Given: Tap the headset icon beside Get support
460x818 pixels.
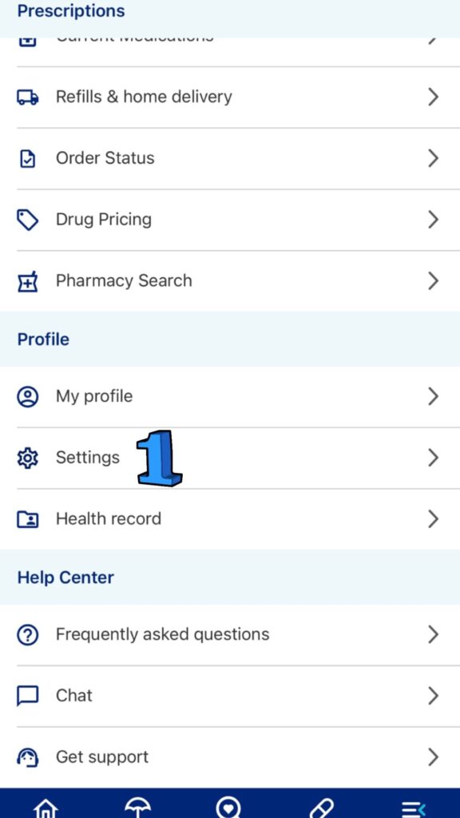Looking at the screenshot, I should pyautogui.click(x=29, y=756).
